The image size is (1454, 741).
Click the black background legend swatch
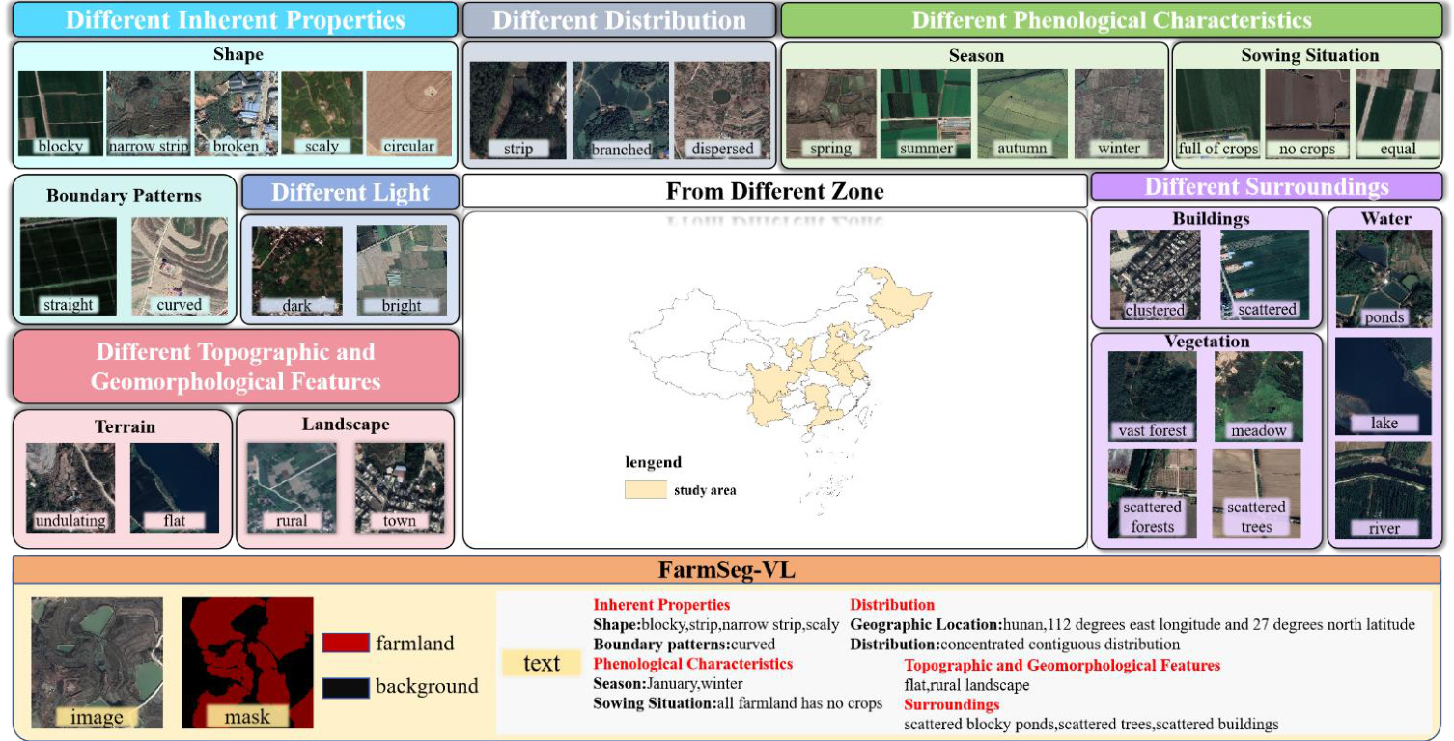point(344,687)
